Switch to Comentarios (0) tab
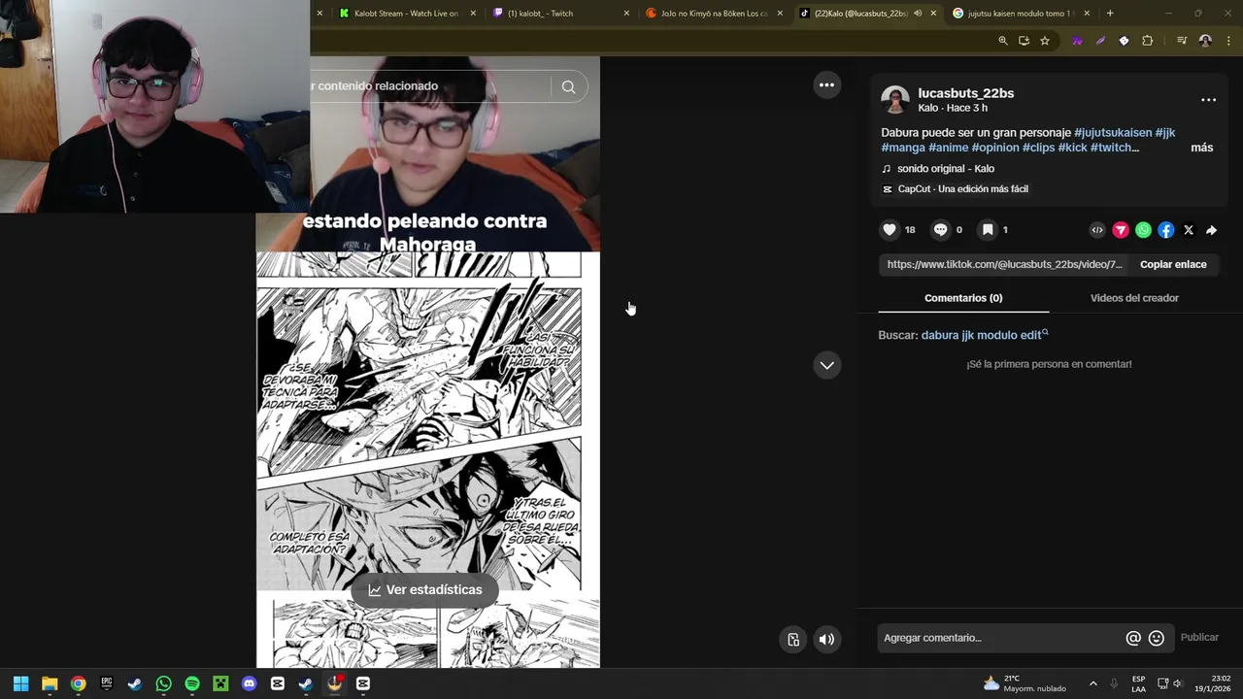The height and width of the screenshot is (699, 1243). click(x=963, y=298)
